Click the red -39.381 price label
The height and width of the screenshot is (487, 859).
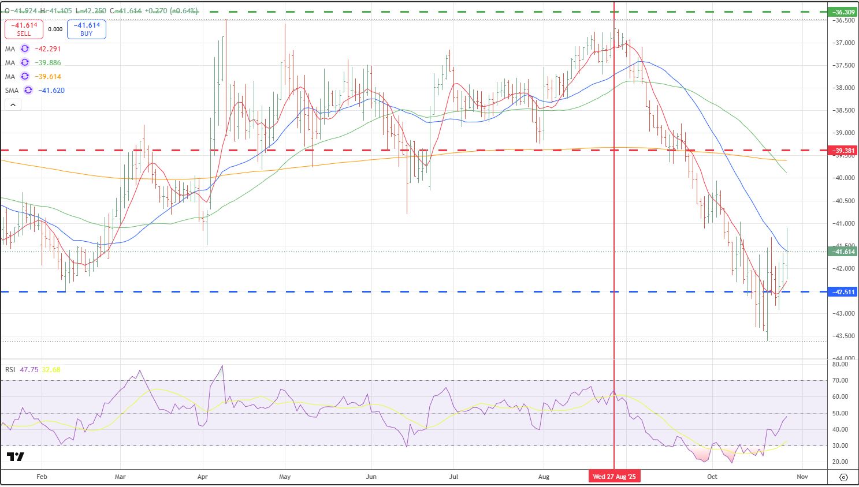click(843, 151)
